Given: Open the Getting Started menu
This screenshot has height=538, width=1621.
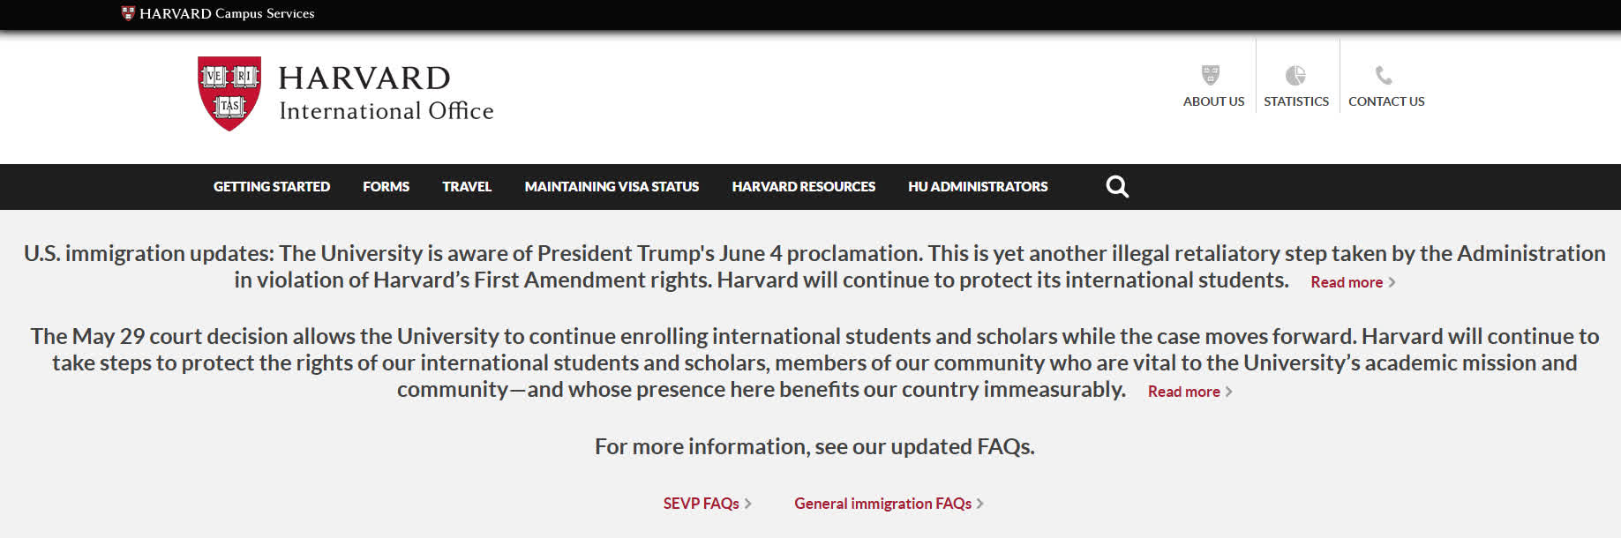Looking at the screenshot, I should coord(272,187).
